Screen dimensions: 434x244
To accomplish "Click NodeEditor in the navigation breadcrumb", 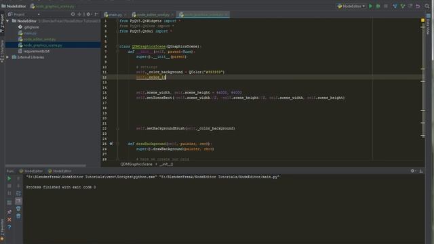I will coord(14,6).
